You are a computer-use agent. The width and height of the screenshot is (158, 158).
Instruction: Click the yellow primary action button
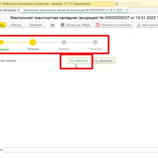coord(3,25)
